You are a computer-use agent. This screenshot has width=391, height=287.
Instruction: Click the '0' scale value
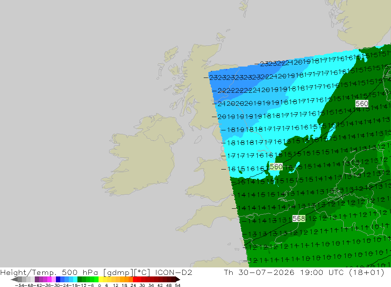point(99,285)
